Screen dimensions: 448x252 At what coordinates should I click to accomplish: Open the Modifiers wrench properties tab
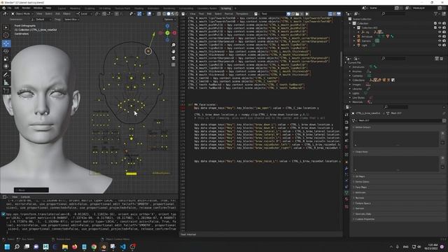tap(346, 169)
